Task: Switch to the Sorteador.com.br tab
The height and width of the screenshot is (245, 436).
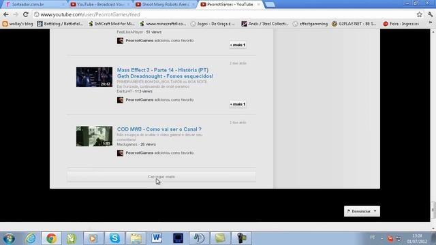Action: 35,5
